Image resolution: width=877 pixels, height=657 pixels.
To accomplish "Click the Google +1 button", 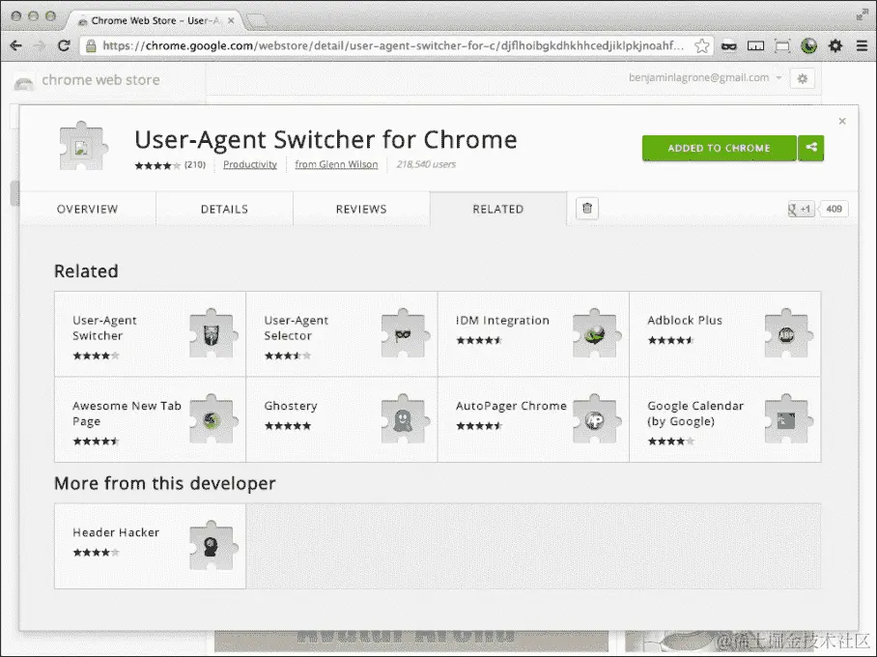I will click(801, 209).
